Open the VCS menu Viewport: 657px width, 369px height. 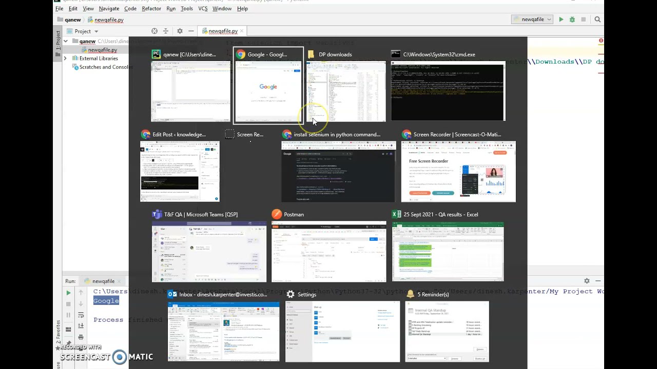pyautogui.click(x=203, y=9)
